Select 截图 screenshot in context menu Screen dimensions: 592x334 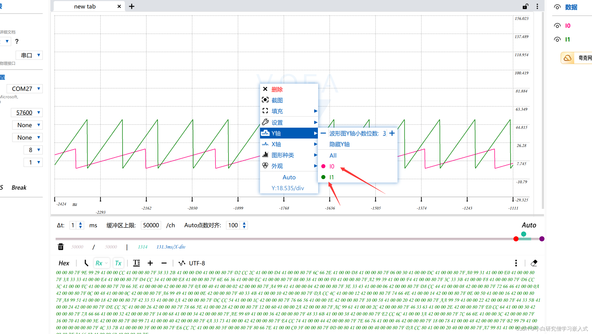[x=277, y=100]
